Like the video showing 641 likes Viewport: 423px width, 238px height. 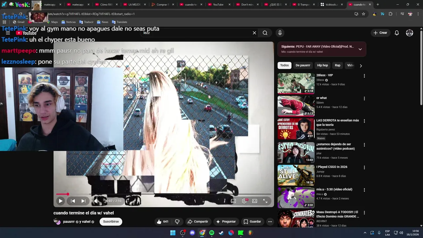163,221
